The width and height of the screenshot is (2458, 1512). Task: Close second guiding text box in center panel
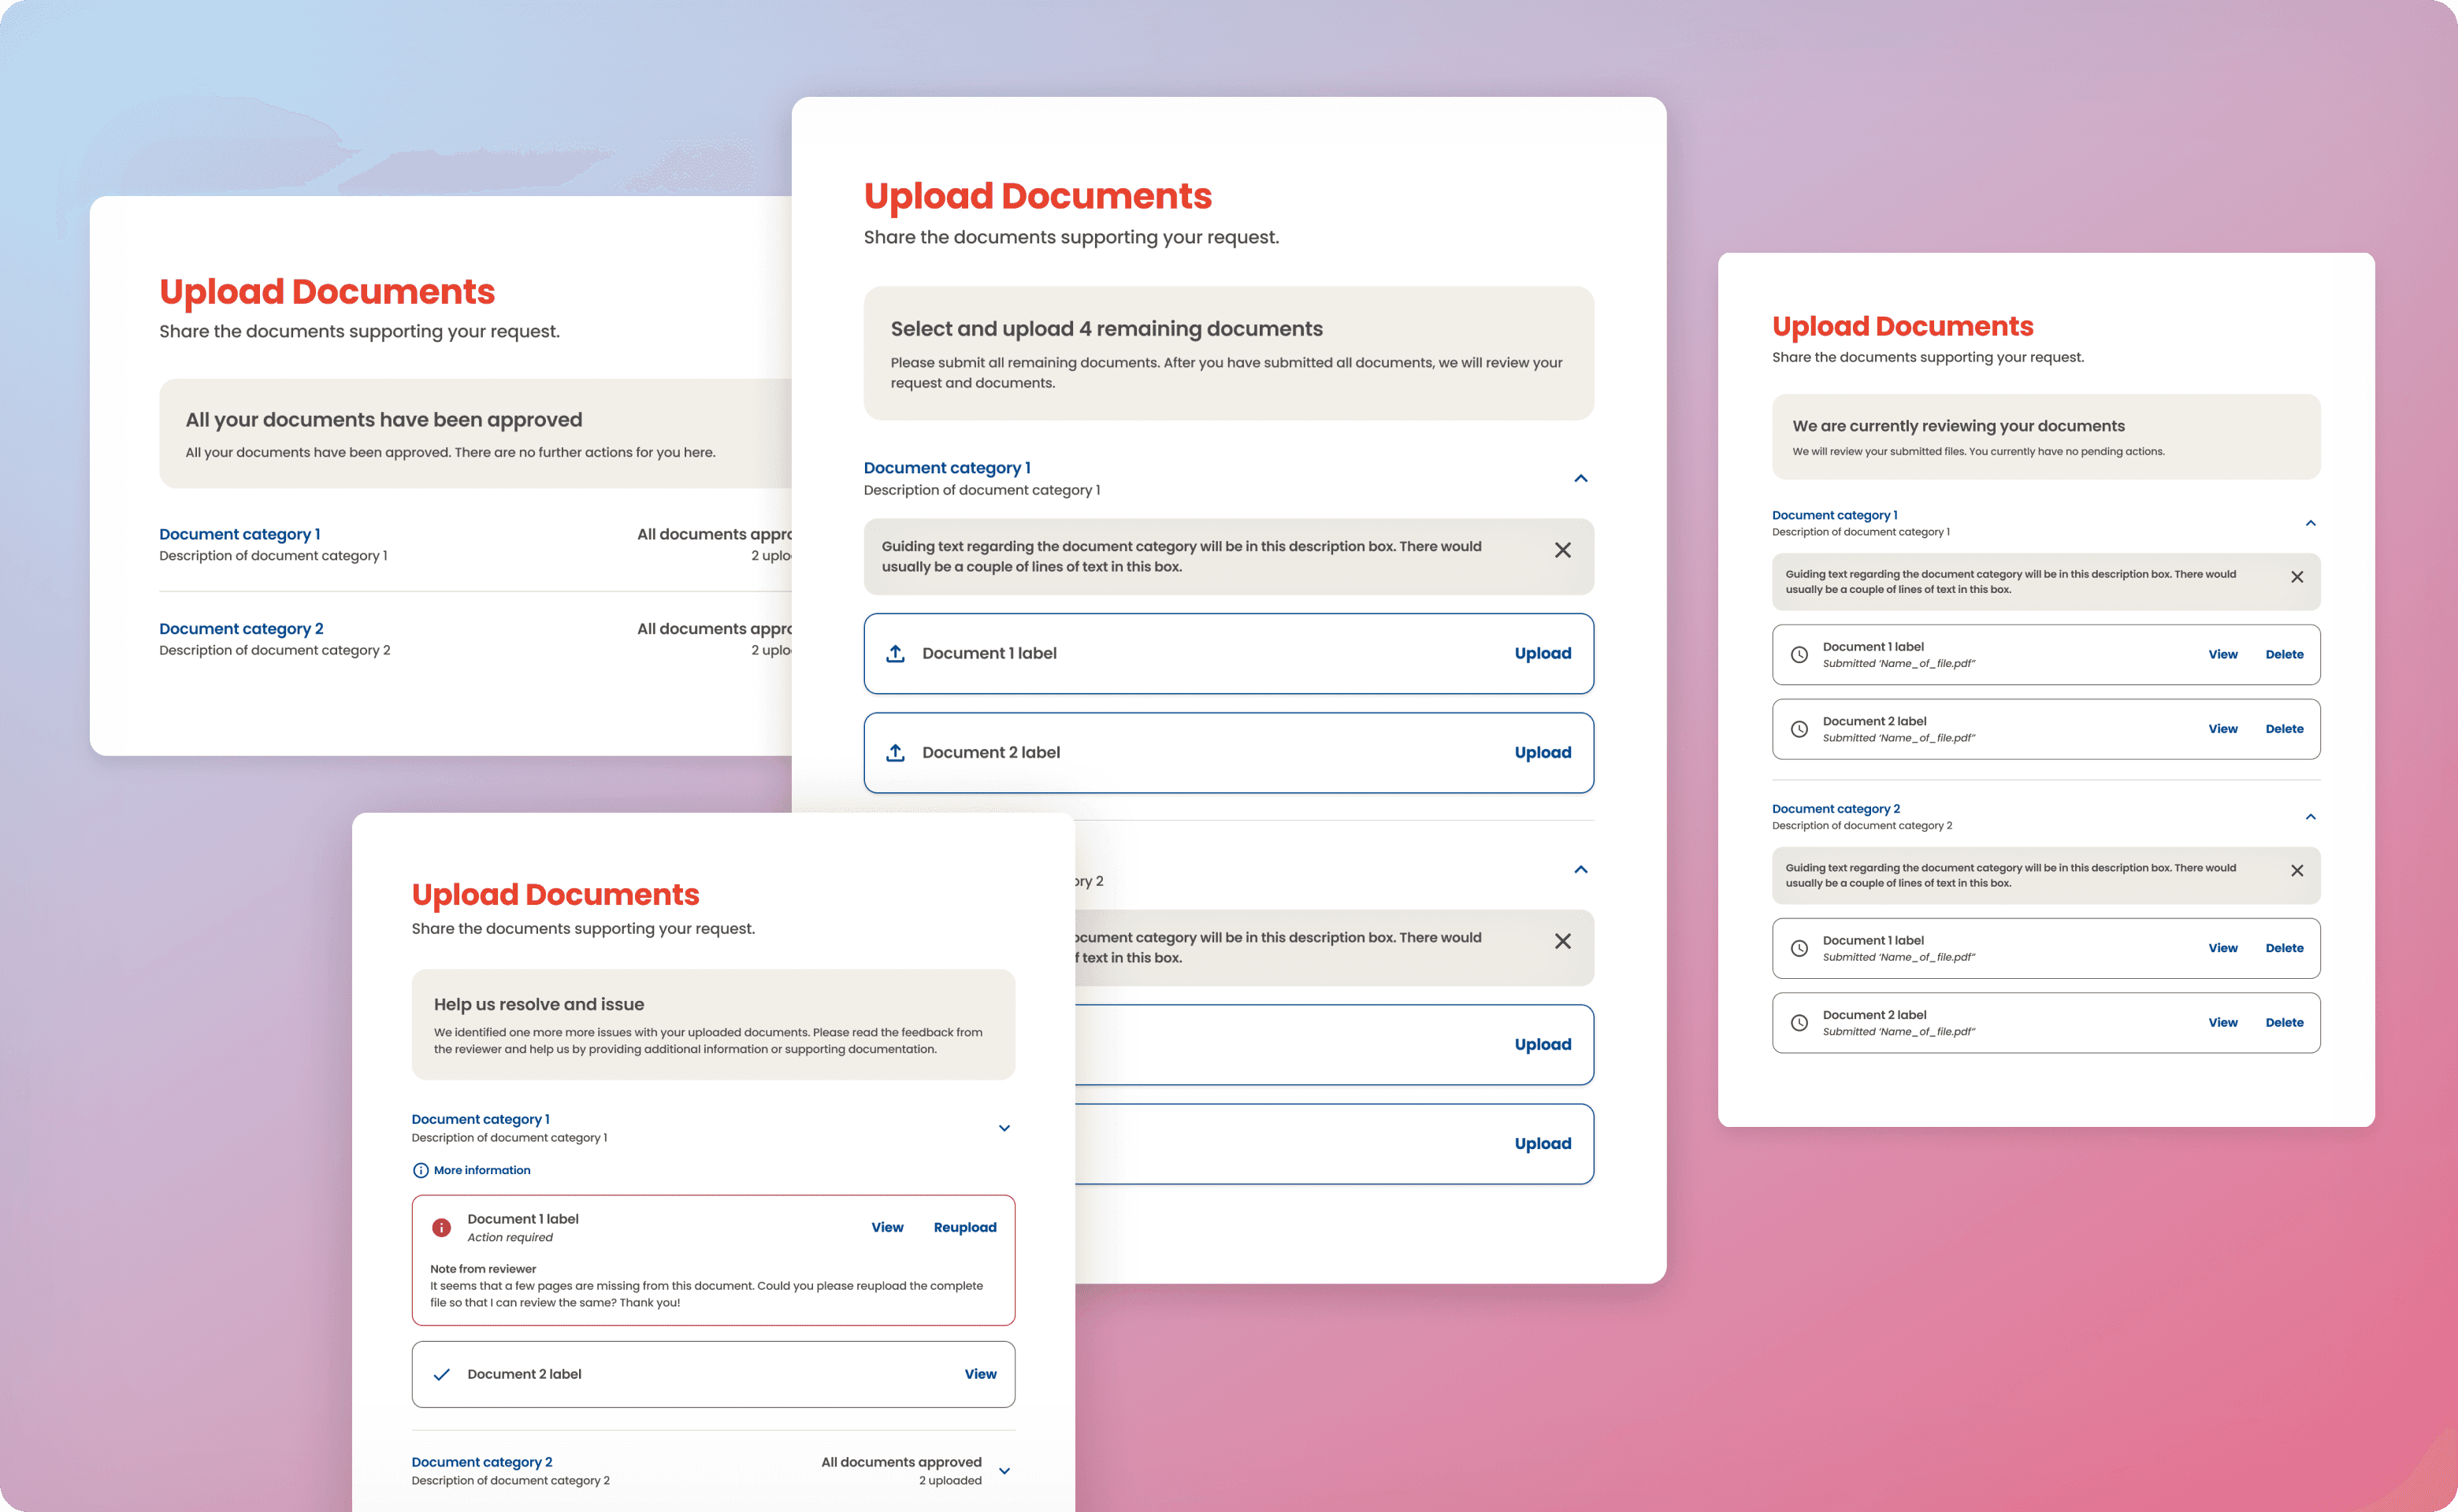(x=1561, y=941)
